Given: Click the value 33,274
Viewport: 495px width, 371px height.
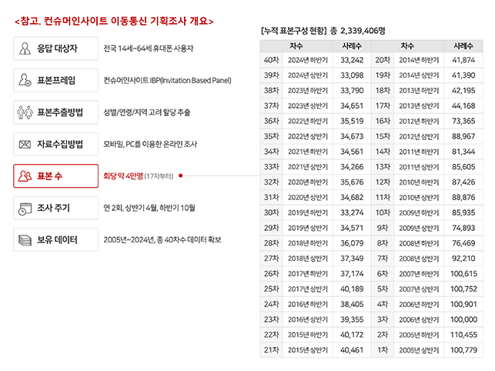Looking at the screenshot, I should tap(352, 212).
